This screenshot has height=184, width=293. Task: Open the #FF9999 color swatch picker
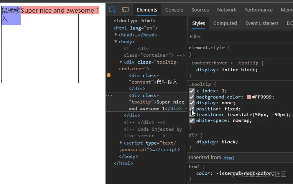tap(249, 97)
